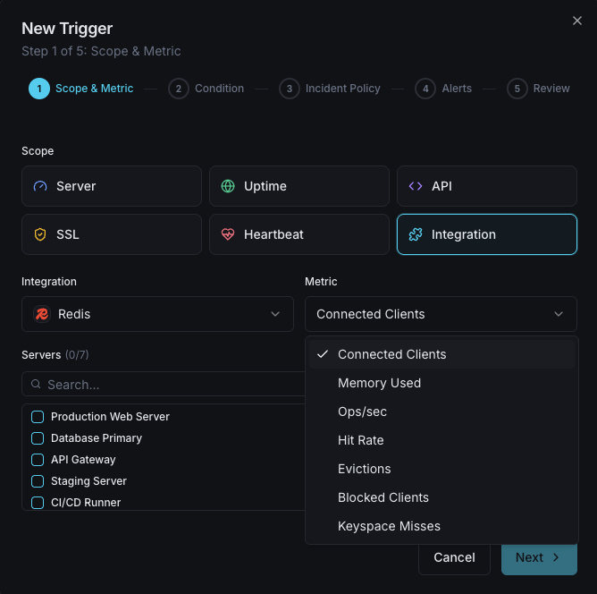Screen dimensions: 597x594
Task: Check the Staging Server checkbox
Action: [x=38, y=481]
